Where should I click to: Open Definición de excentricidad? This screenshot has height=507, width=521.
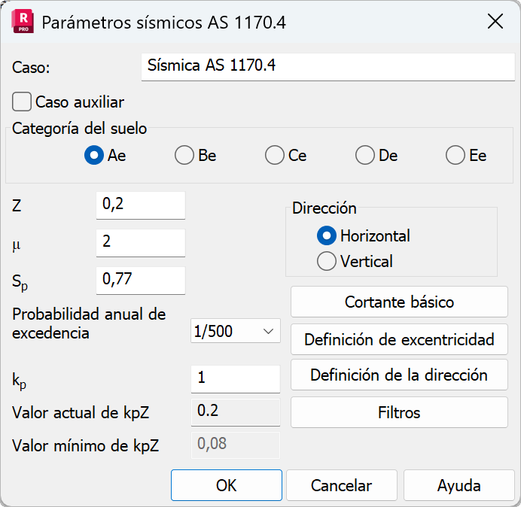tap(399, 339)
